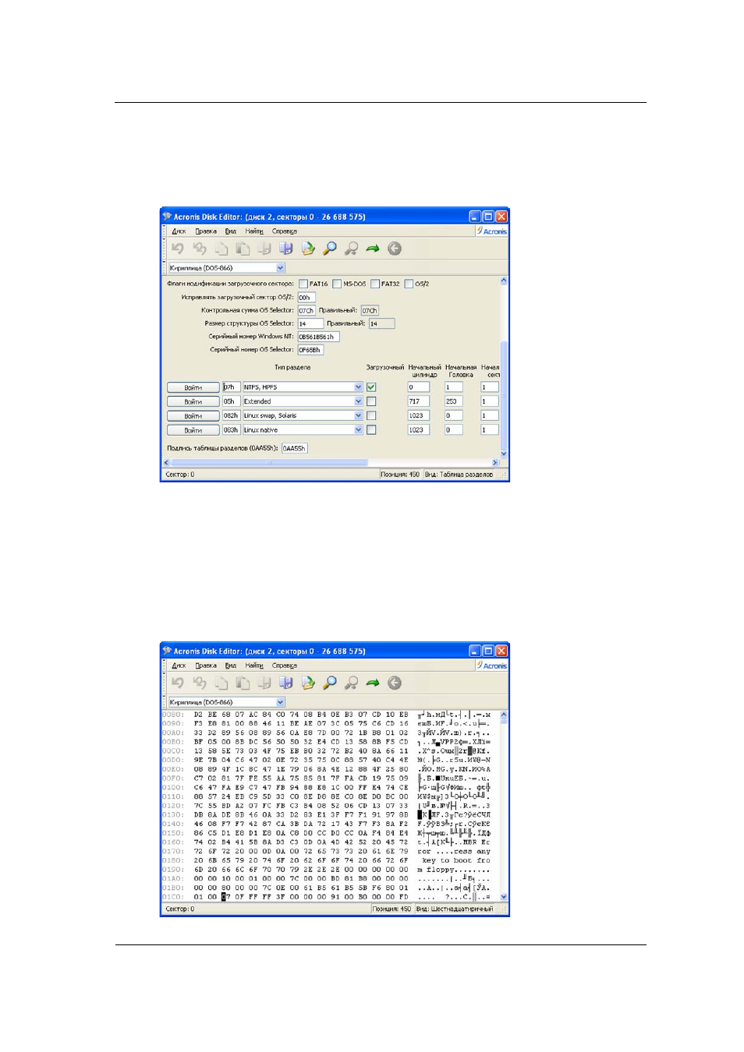
Task: Click the Серийный номер Windows NT field
Action: tap(318, 337)
